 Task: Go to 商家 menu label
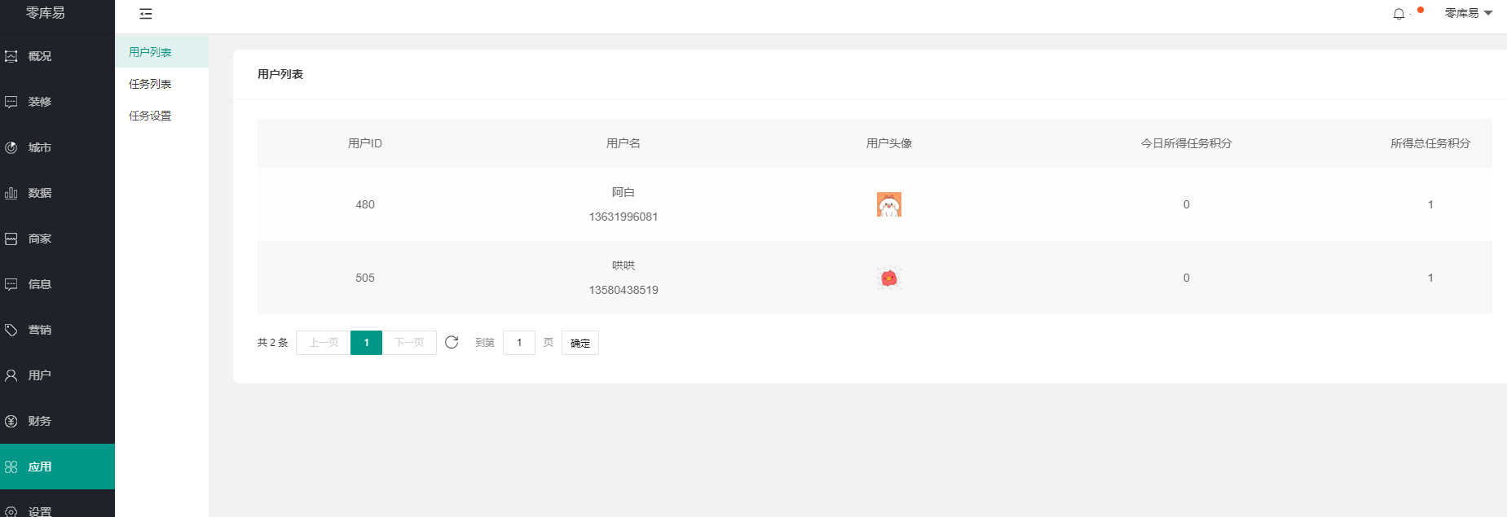40,239
